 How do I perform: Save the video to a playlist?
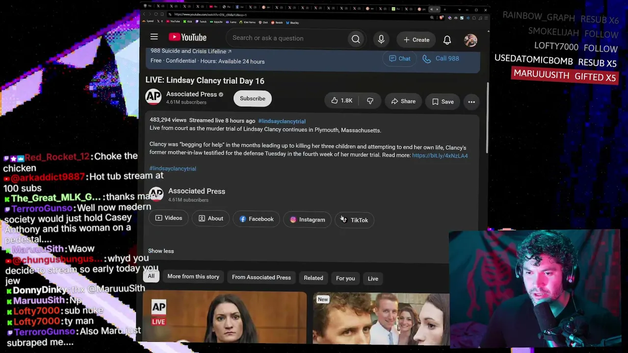point(443,101)
